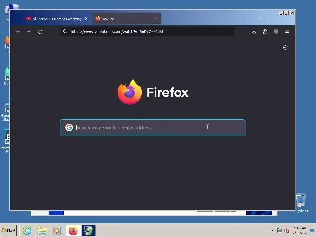Open the Save to Pocket button
316x237 pixels.
click(254, 31)
